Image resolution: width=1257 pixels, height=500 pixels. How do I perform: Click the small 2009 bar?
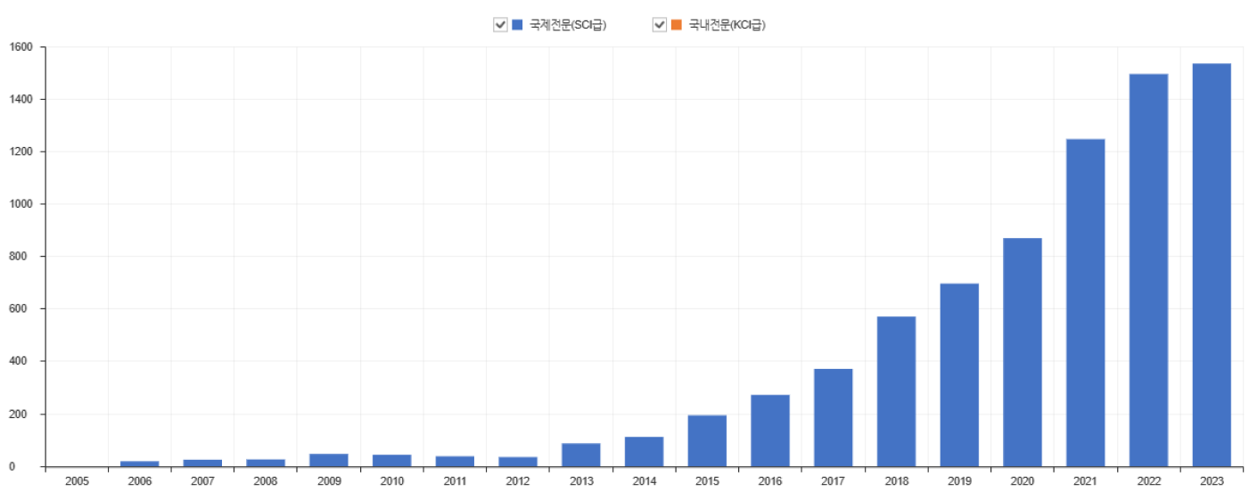coord(329,460)
